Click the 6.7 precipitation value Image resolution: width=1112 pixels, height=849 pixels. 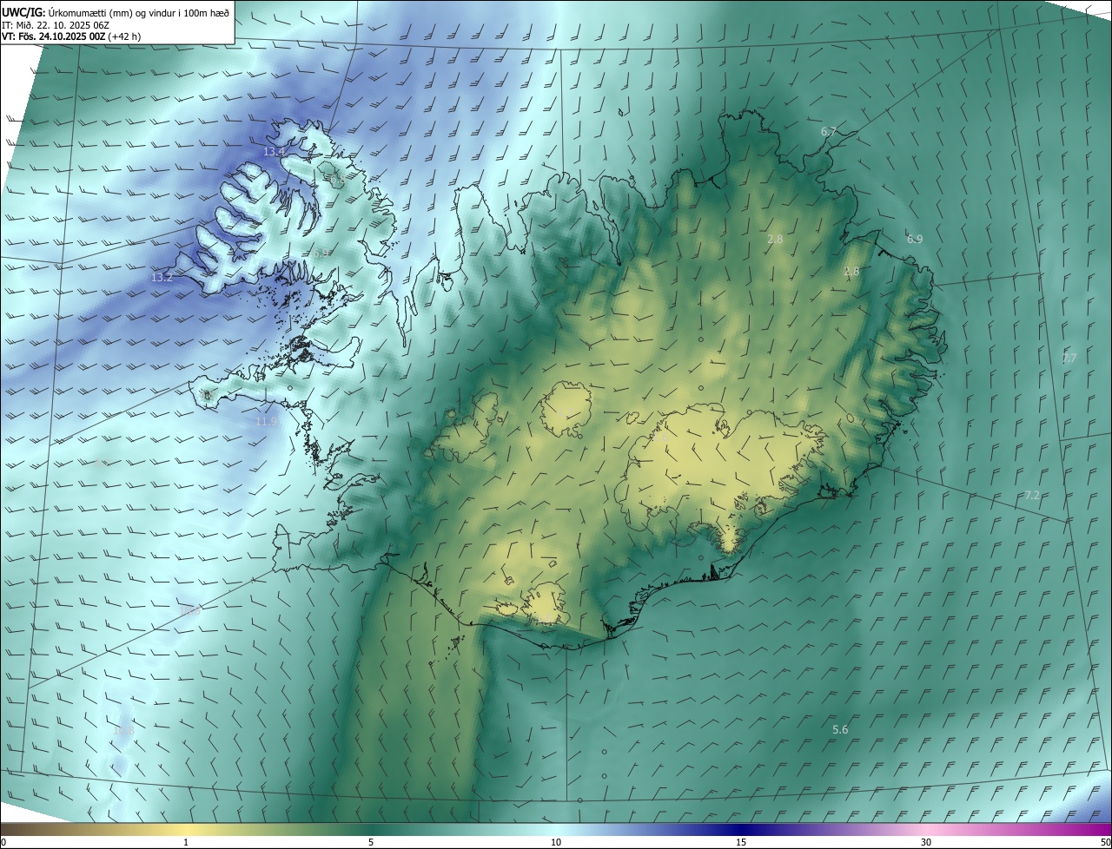tap(829, 132)
